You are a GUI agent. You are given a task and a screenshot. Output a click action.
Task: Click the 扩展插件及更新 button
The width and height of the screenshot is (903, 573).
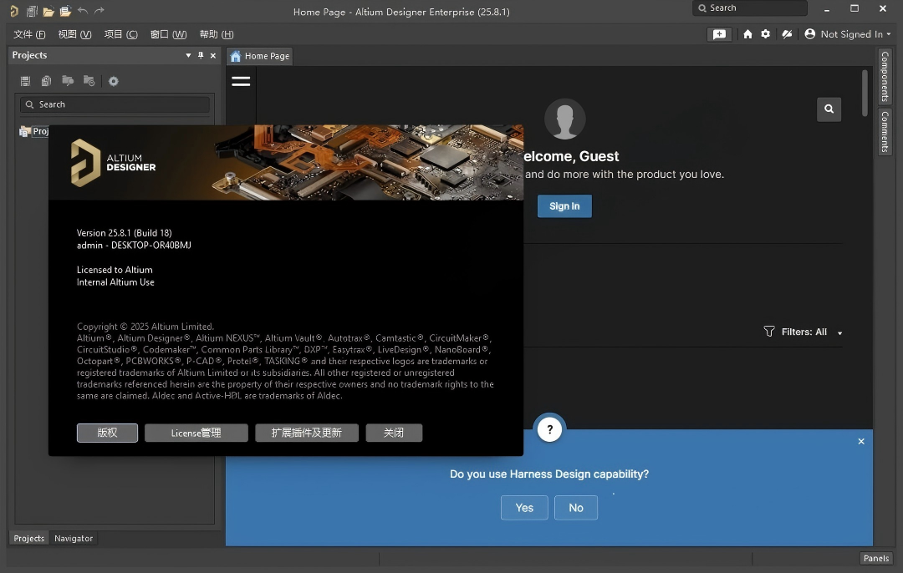pyautogui.click(x=306, y=433)
